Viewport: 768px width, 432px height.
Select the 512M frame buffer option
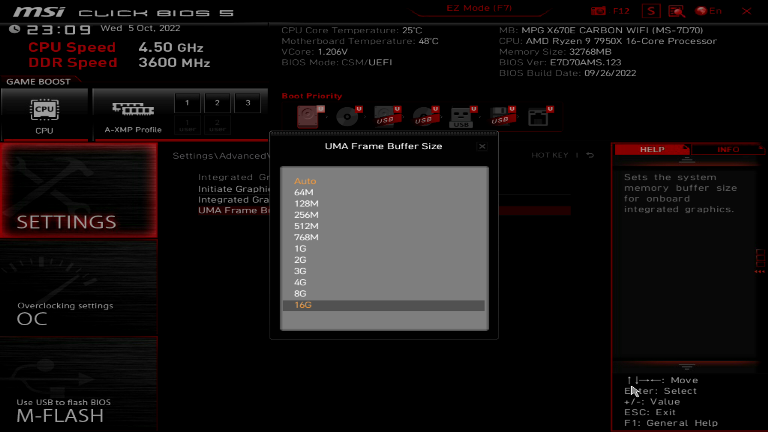pyautogui.click(x=306, y=226)
